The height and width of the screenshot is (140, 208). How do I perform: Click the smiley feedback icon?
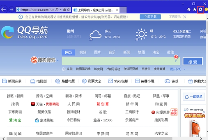206,9
